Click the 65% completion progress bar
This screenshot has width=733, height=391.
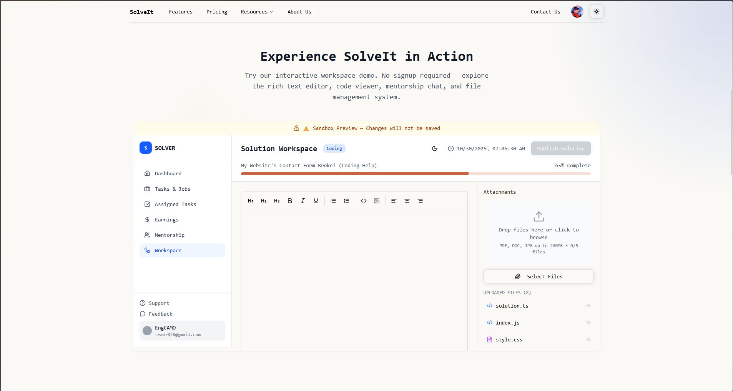click(x=415, y=173)
